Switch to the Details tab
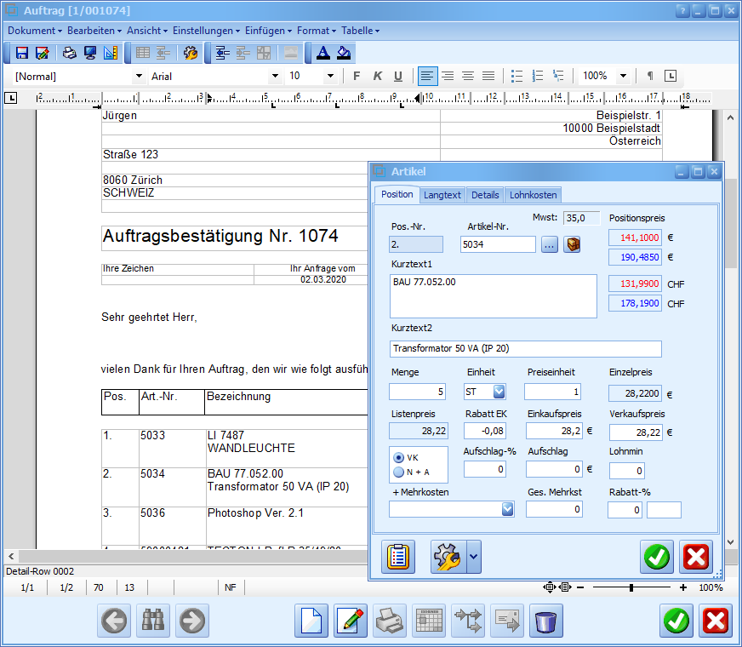Screen dimensions: 742x647 point(485,195)
